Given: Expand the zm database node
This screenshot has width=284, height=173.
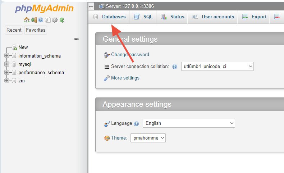Looking at the screenshot, I should [x=7, y=81].
